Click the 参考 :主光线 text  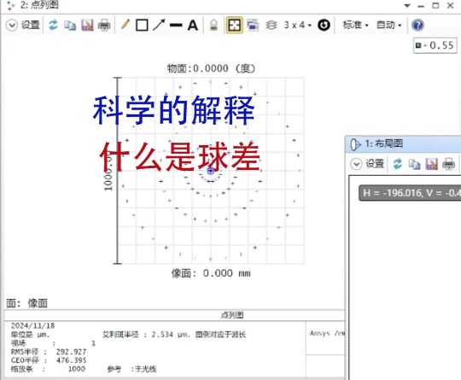(131, 369)
